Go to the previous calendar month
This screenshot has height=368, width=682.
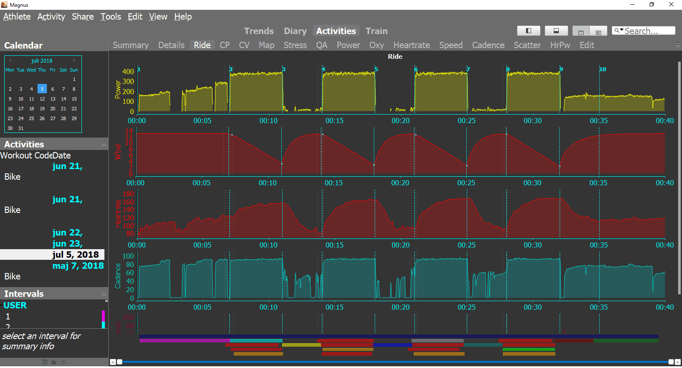click(x=10, y=60)
